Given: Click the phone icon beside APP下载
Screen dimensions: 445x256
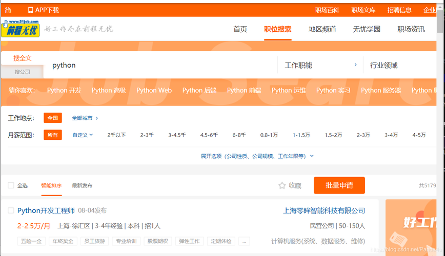Looking at the screenshot, I should click(30, 10).
